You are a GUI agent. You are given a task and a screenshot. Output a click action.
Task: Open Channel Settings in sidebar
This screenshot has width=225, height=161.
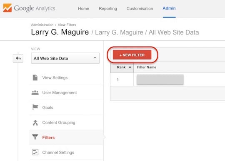point(66,152)
